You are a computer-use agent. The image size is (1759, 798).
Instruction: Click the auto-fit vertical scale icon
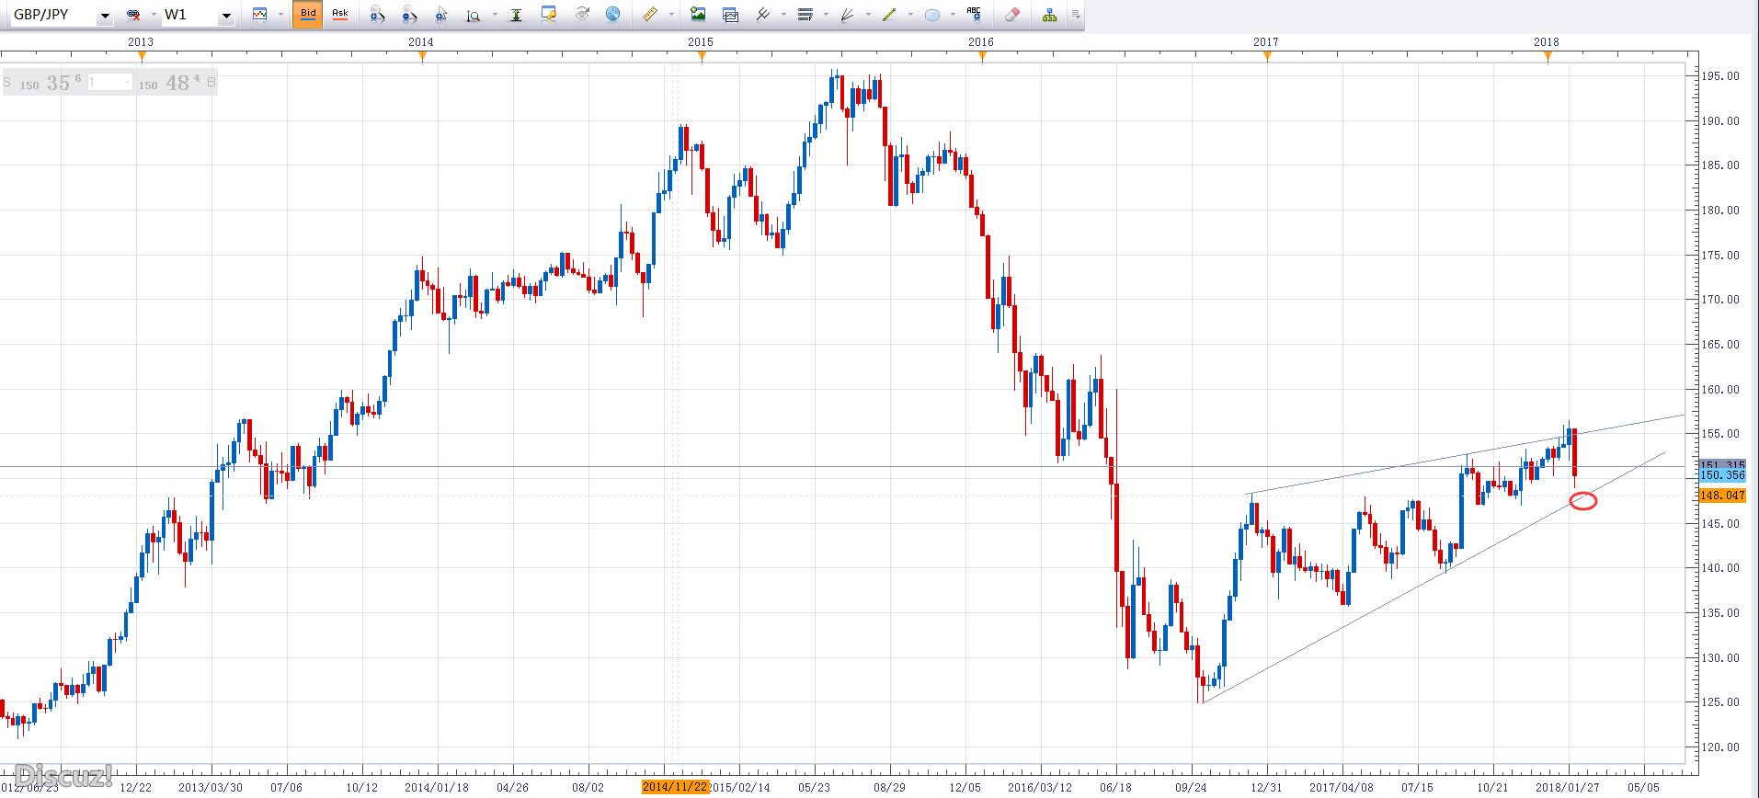[x=517, y=15]
